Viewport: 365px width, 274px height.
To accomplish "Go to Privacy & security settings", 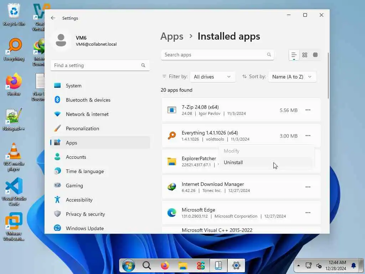I will point(100,214).
